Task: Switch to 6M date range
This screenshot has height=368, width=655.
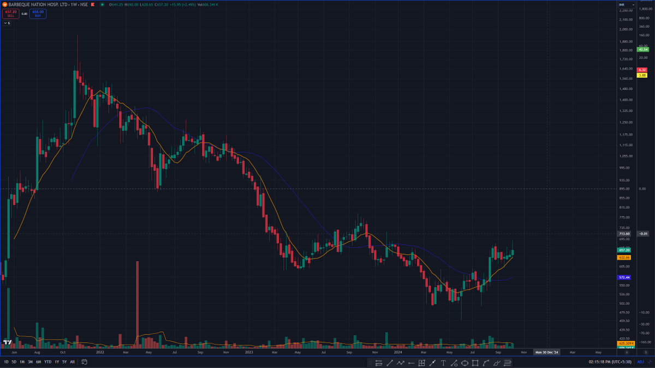Action: coord(39,361)
